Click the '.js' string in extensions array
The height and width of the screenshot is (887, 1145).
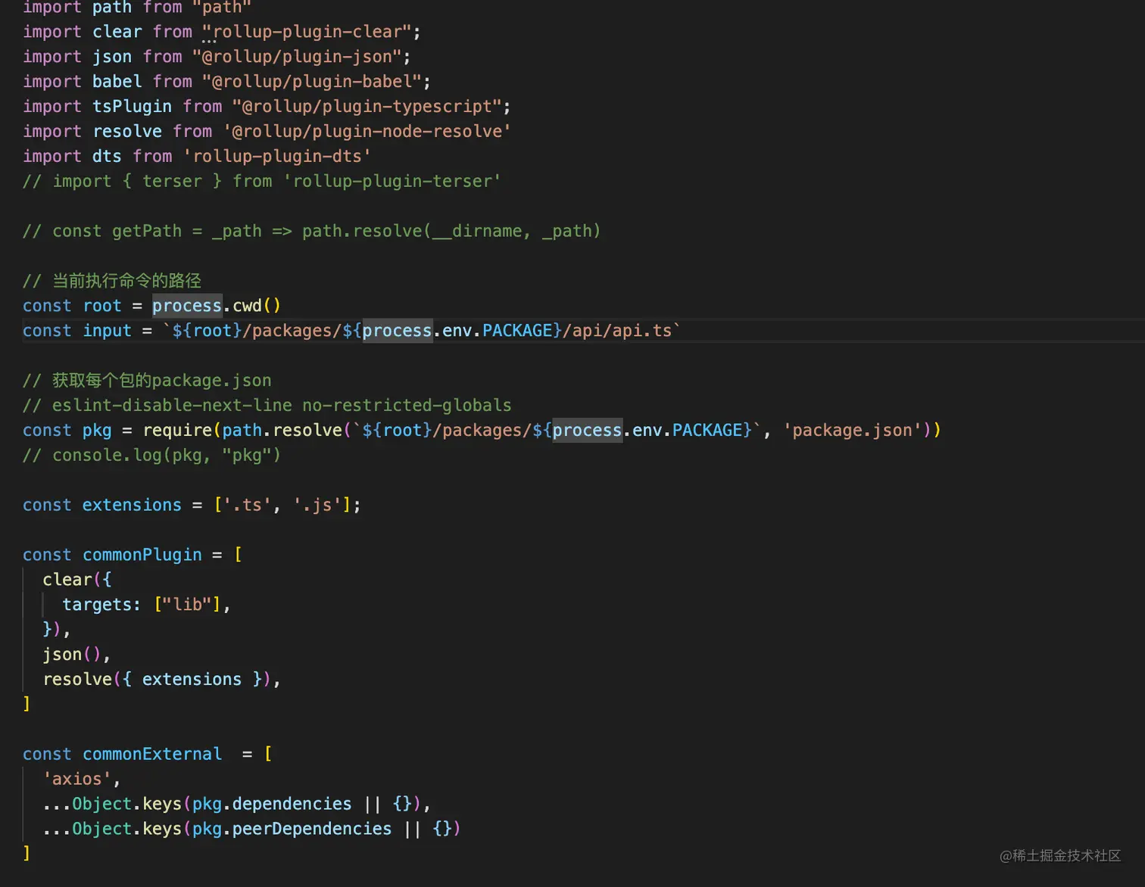(x=317, y=506)
